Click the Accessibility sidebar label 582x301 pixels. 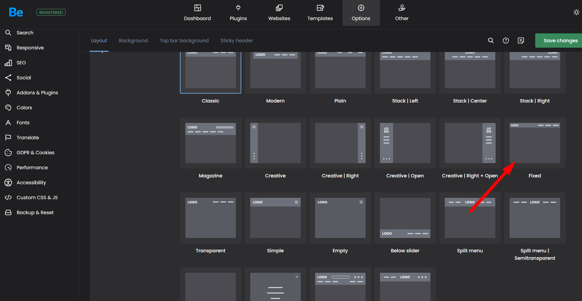coord(31,183)
